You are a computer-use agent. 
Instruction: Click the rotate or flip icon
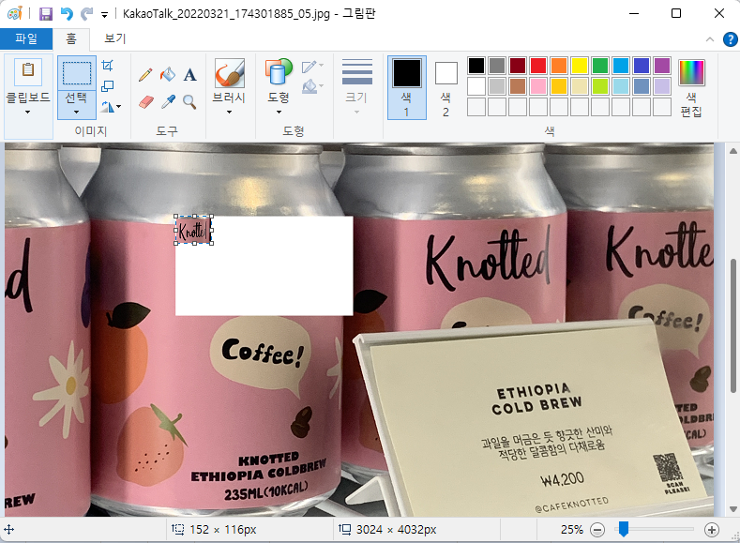[x=107, y=107]
